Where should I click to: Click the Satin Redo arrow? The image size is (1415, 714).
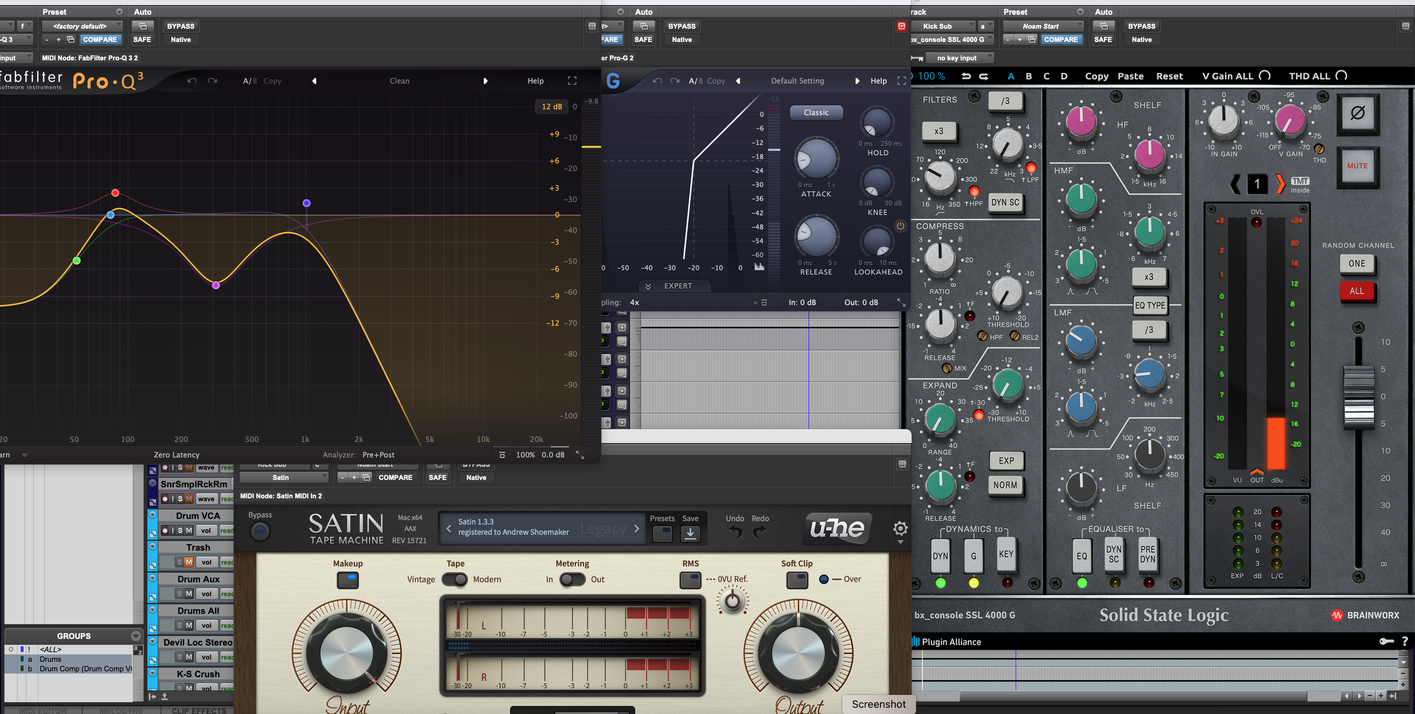coord(759,532)
